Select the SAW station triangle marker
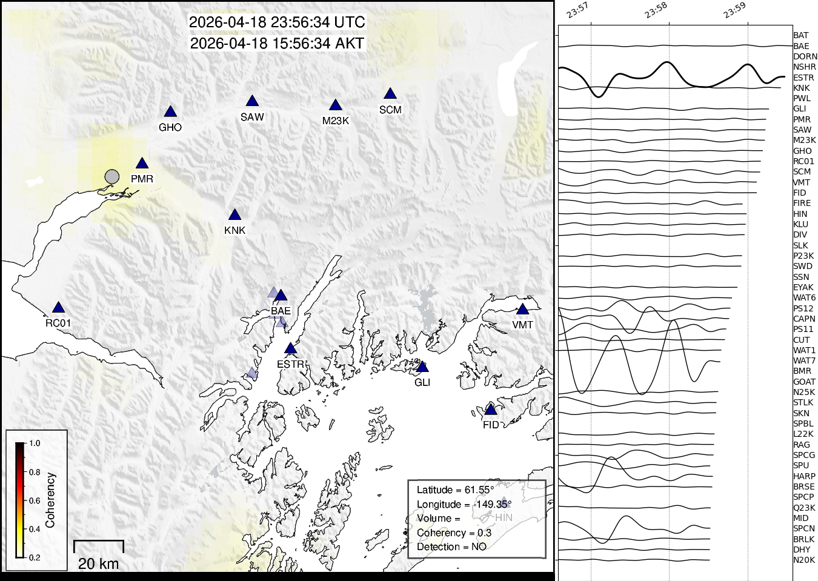 (252, 101)
